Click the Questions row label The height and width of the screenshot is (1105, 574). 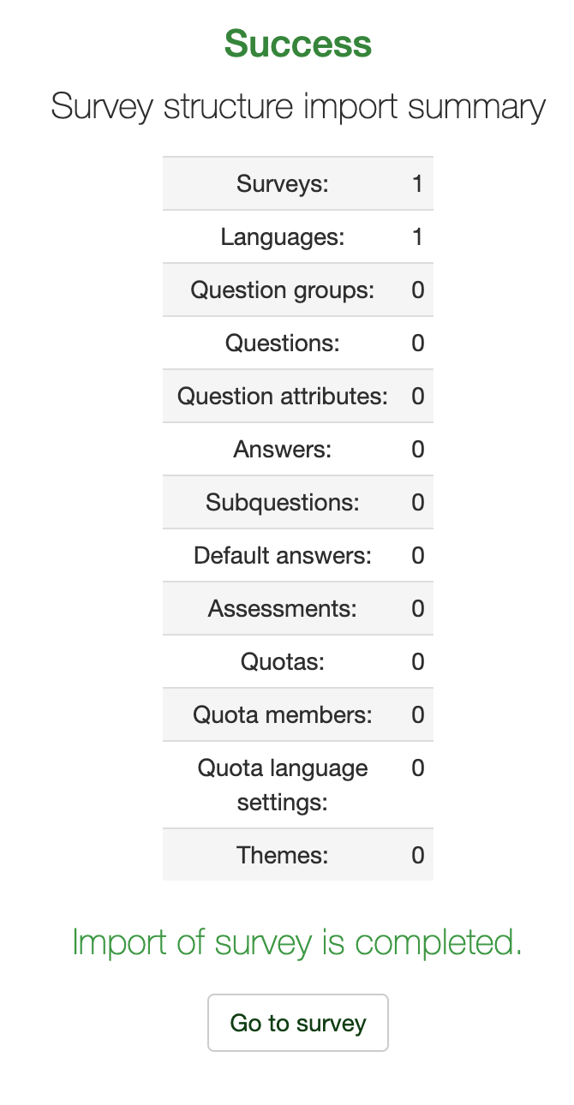[x=283, y=343]
